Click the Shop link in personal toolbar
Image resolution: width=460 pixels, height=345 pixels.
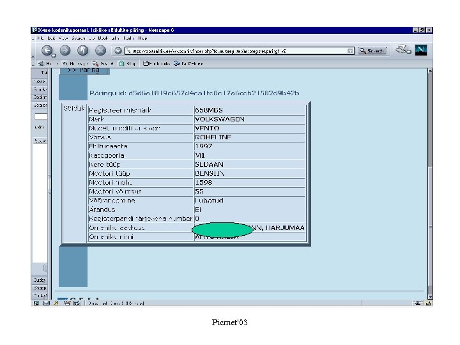(127, 63)
